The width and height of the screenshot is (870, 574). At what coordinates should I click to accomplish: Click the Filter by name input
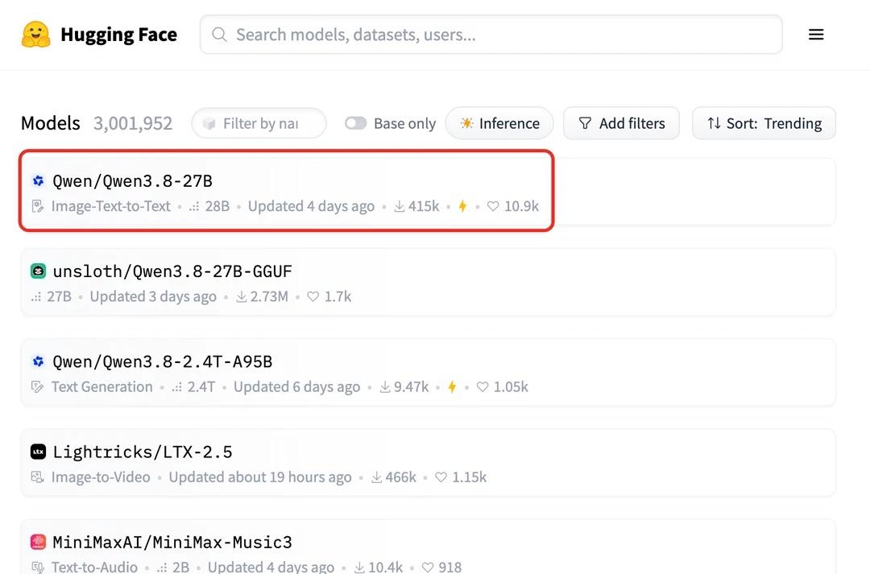click(259, 123)
